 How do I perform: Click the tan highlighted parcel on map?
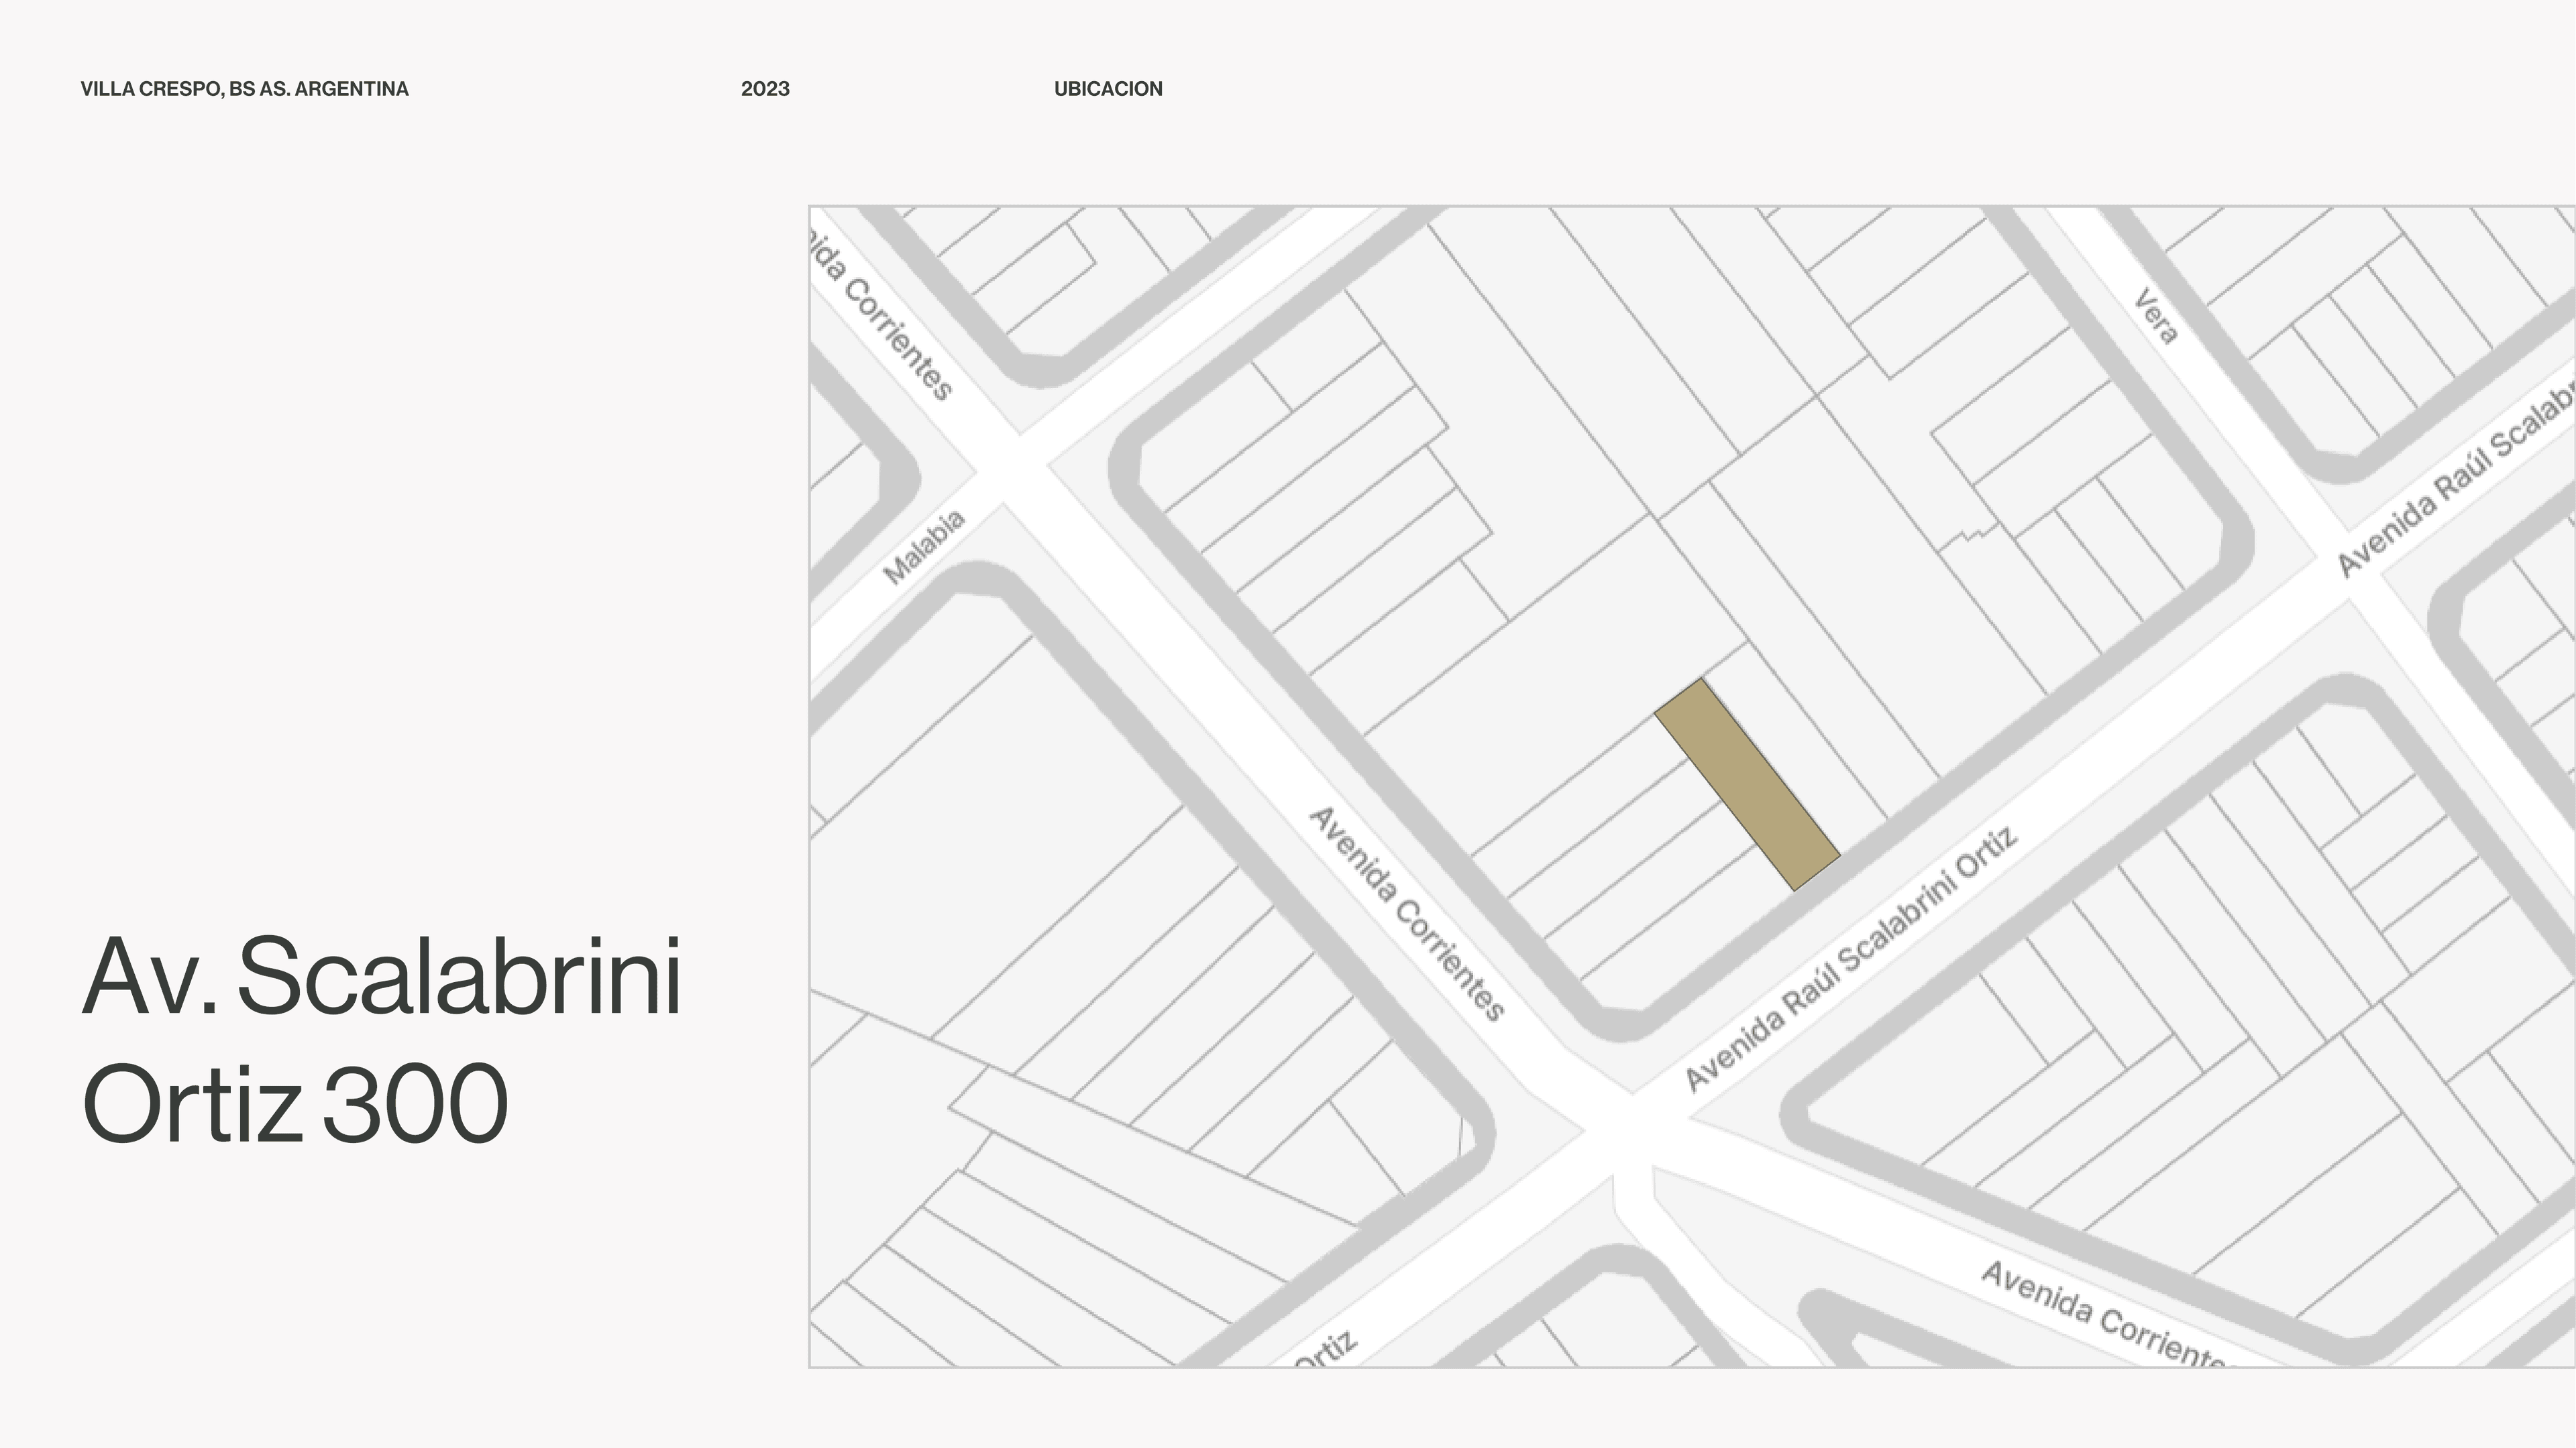click(x=1747, y=784)
